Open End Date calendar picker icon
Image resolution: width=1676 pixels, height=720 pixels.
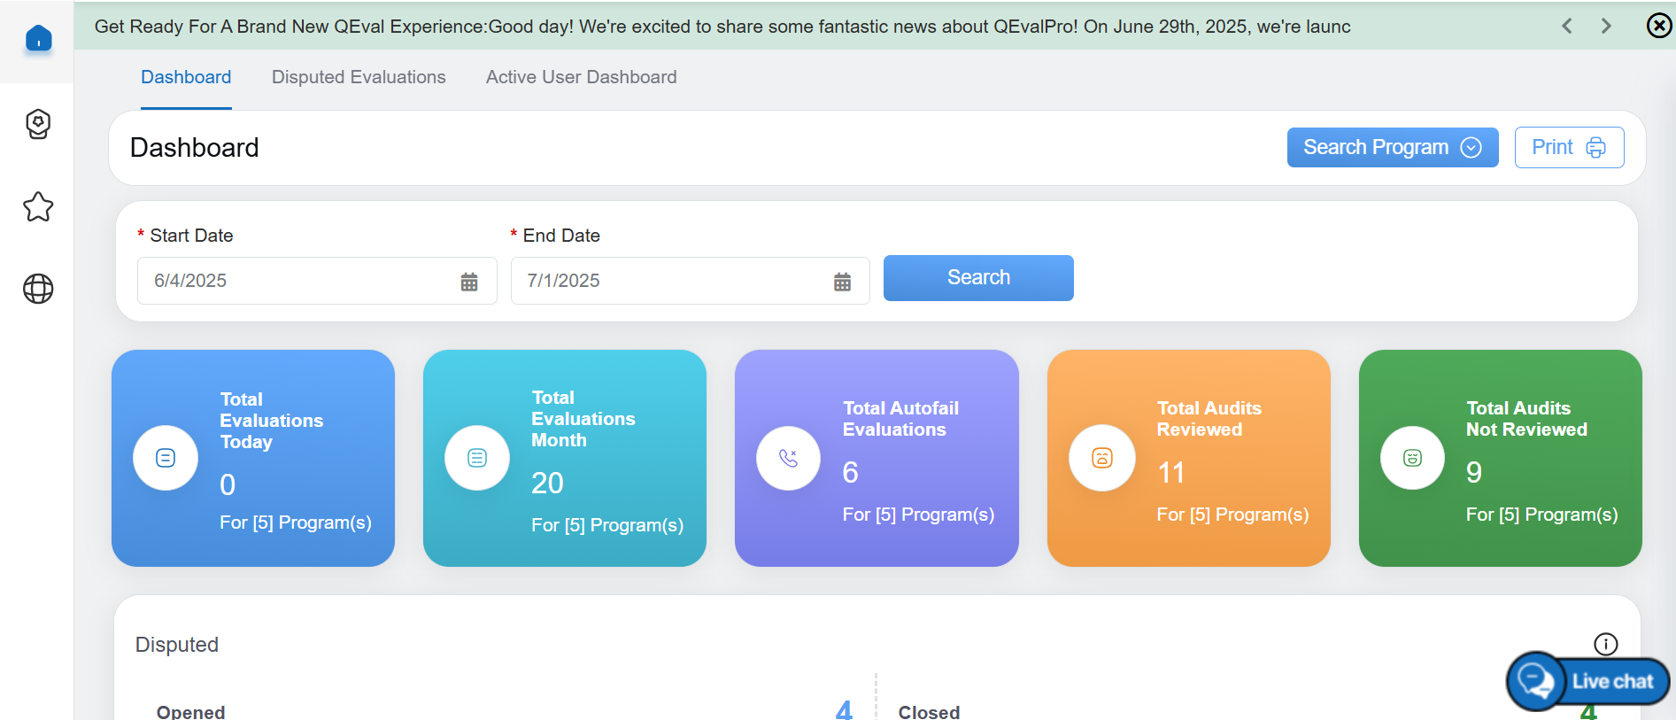(x=842, y=282)
